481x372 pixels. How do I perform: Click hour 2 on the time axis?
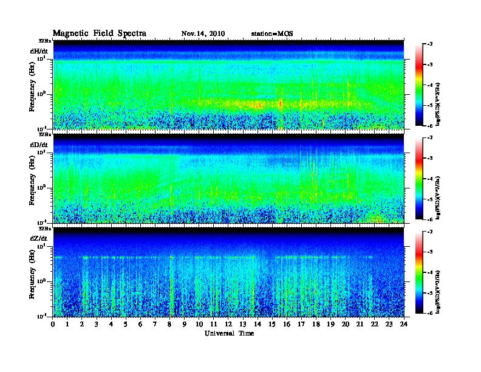[82, 325]
